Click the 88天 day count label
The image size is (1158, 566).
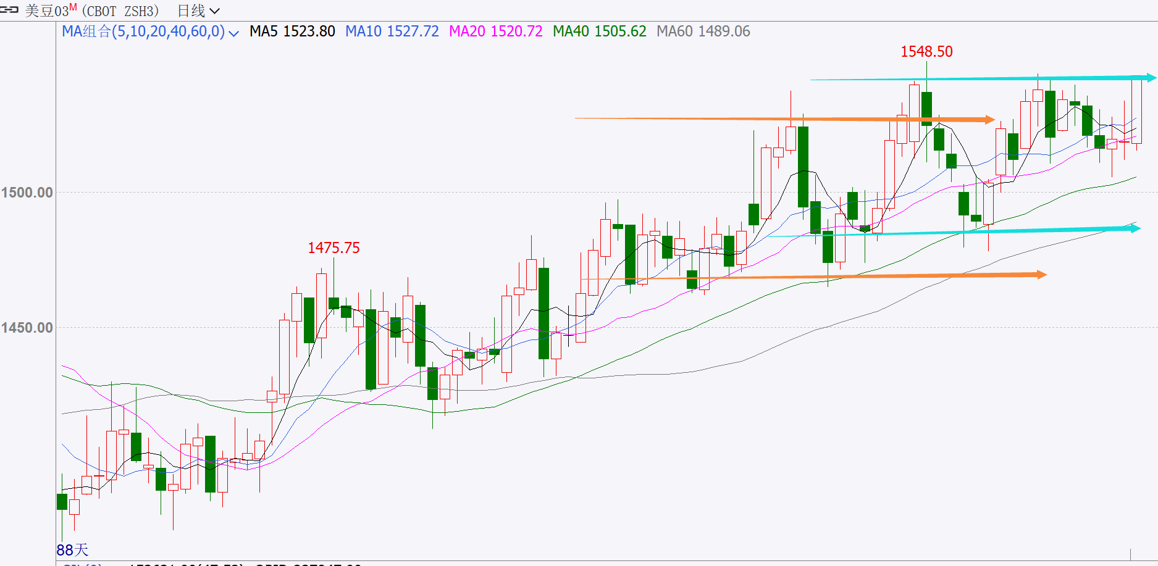coord(73,550)
